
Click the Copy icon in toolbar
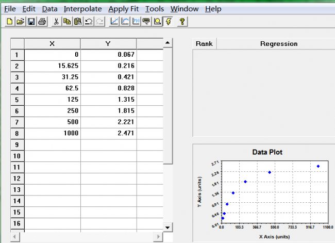[x=66, y=21]
